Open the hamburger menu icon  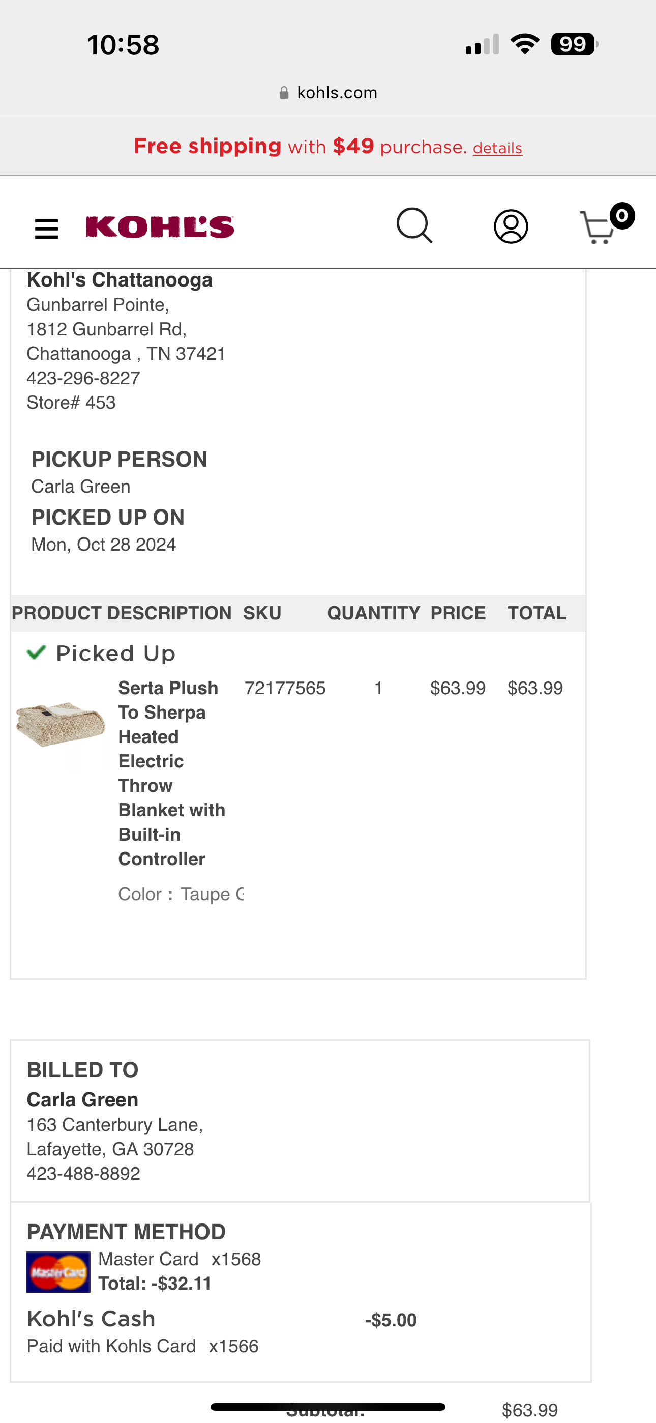tap(46, 228)
